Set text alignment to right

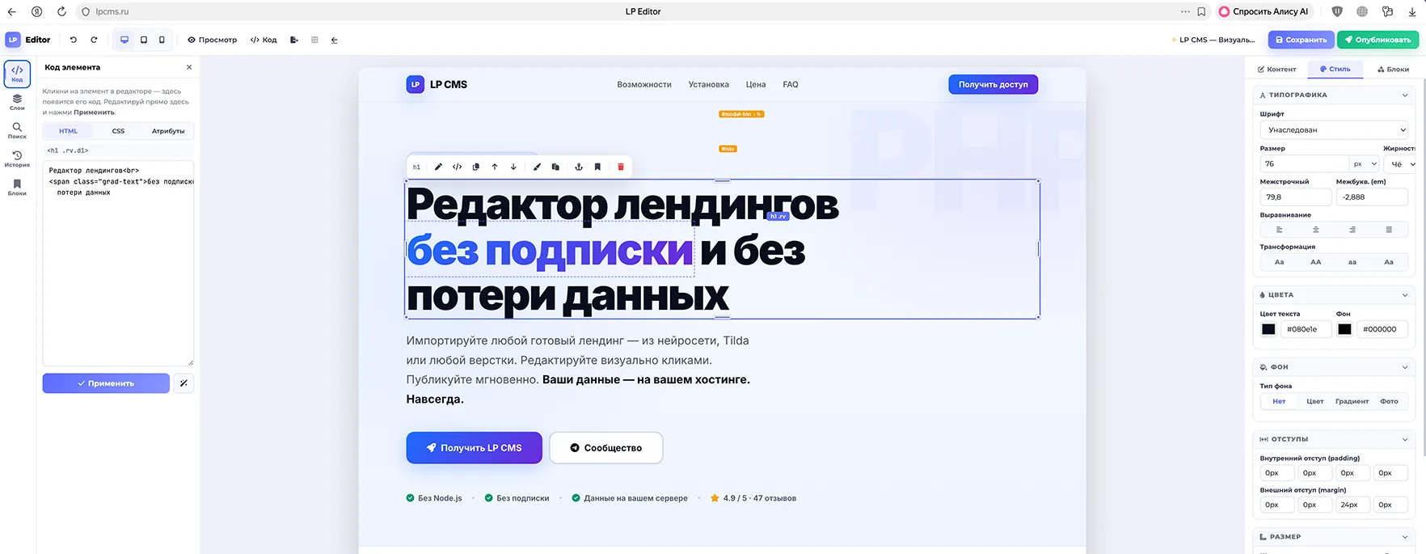(x=1352, y=230)
